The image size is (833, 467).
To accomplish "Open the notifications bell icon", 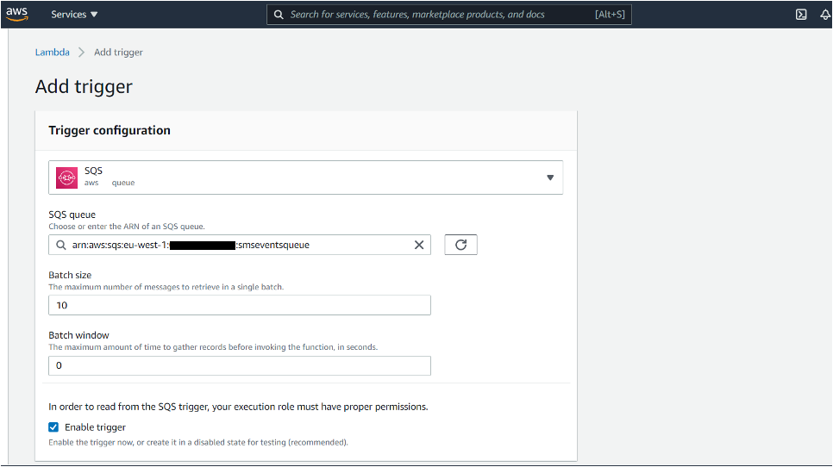I will pos(825,15).
